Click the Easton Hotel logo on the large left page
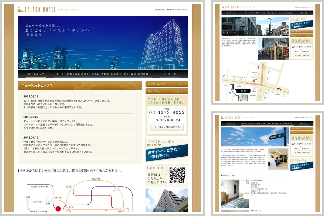324x216 pixels. point(37,9)
